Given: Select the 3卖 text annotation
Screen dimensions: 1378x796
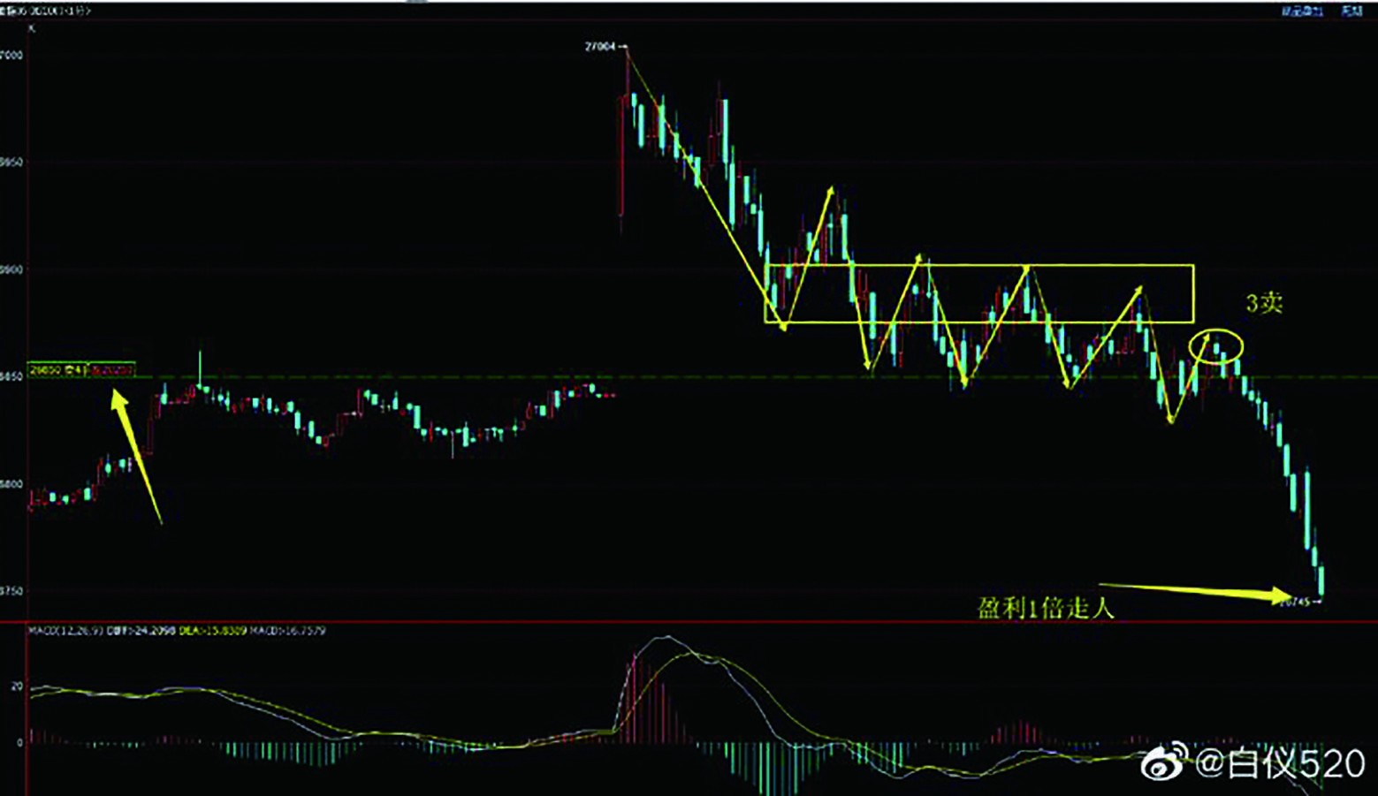Looking at the screenshot, I should point(1263,303).
